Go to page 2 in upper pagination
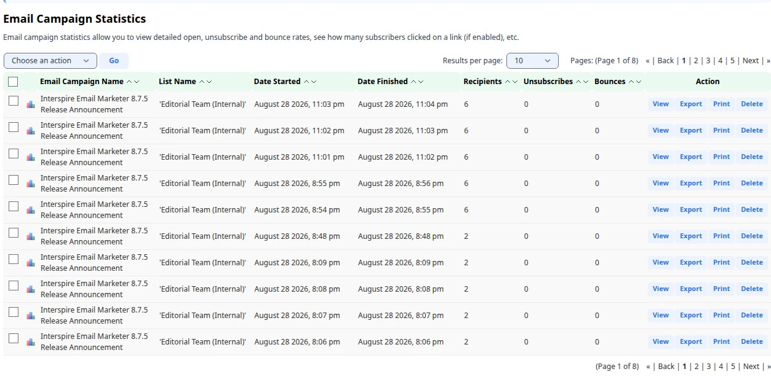Viewport: 771px width, 385px height. click(x=696, y=61)
